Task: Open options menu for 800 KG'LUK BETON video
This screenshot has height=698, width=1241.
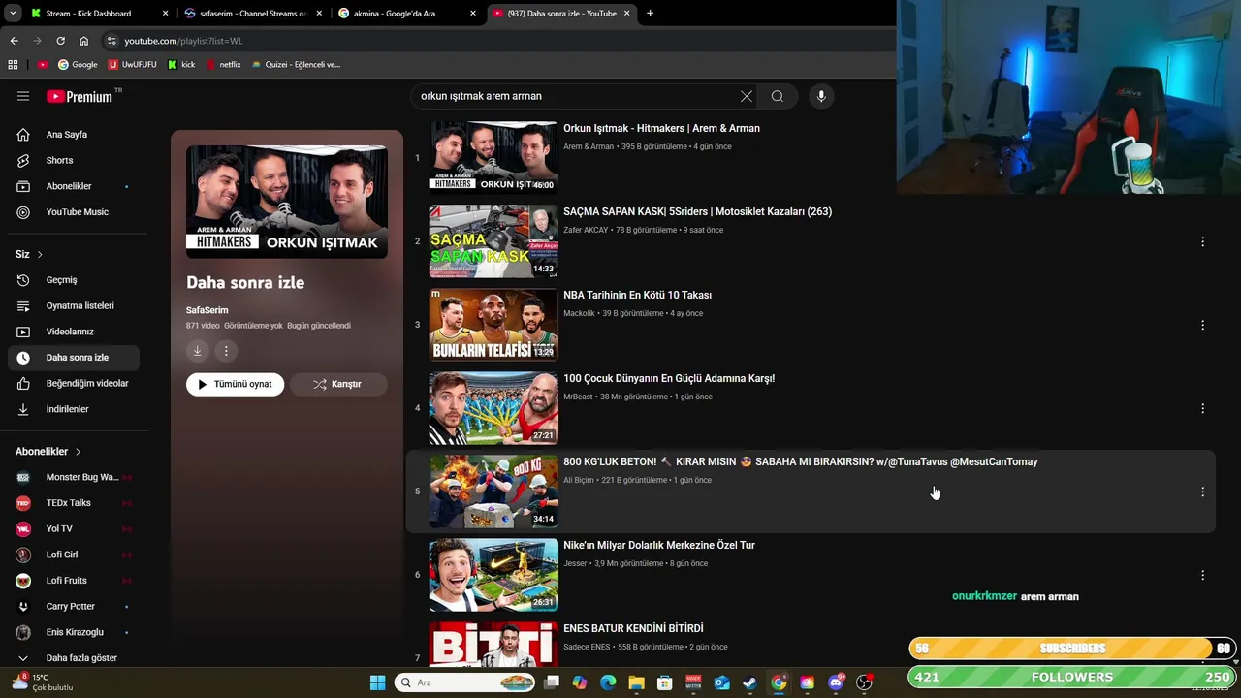Action: tap(1202, 492)
